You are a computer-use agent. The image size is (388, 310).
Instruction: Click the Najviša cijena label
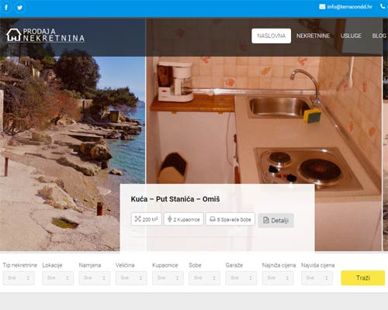click(318, 265)
